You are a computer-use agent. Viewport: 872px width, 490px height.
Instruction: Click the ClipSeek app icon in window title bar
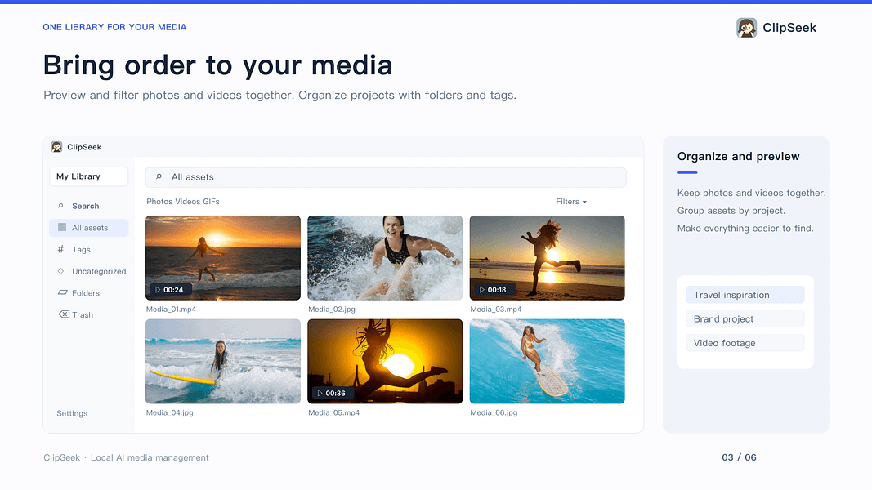tap(56, 147)
